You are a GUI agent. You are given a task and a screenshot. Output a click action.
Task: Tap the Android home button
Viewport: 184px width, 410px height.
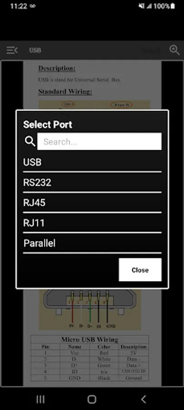click(x=92, y=399)
